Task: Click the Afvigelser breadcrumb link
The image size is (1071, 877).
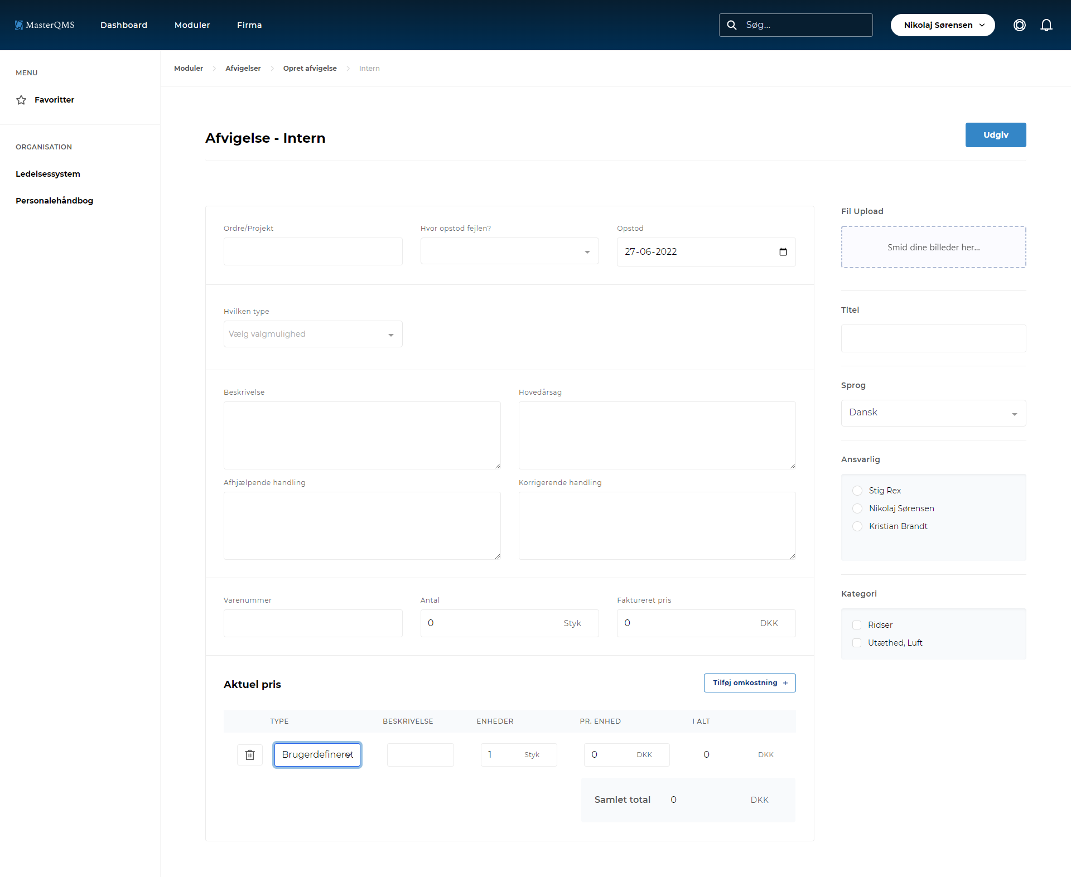Action: (x=243, y=69)
